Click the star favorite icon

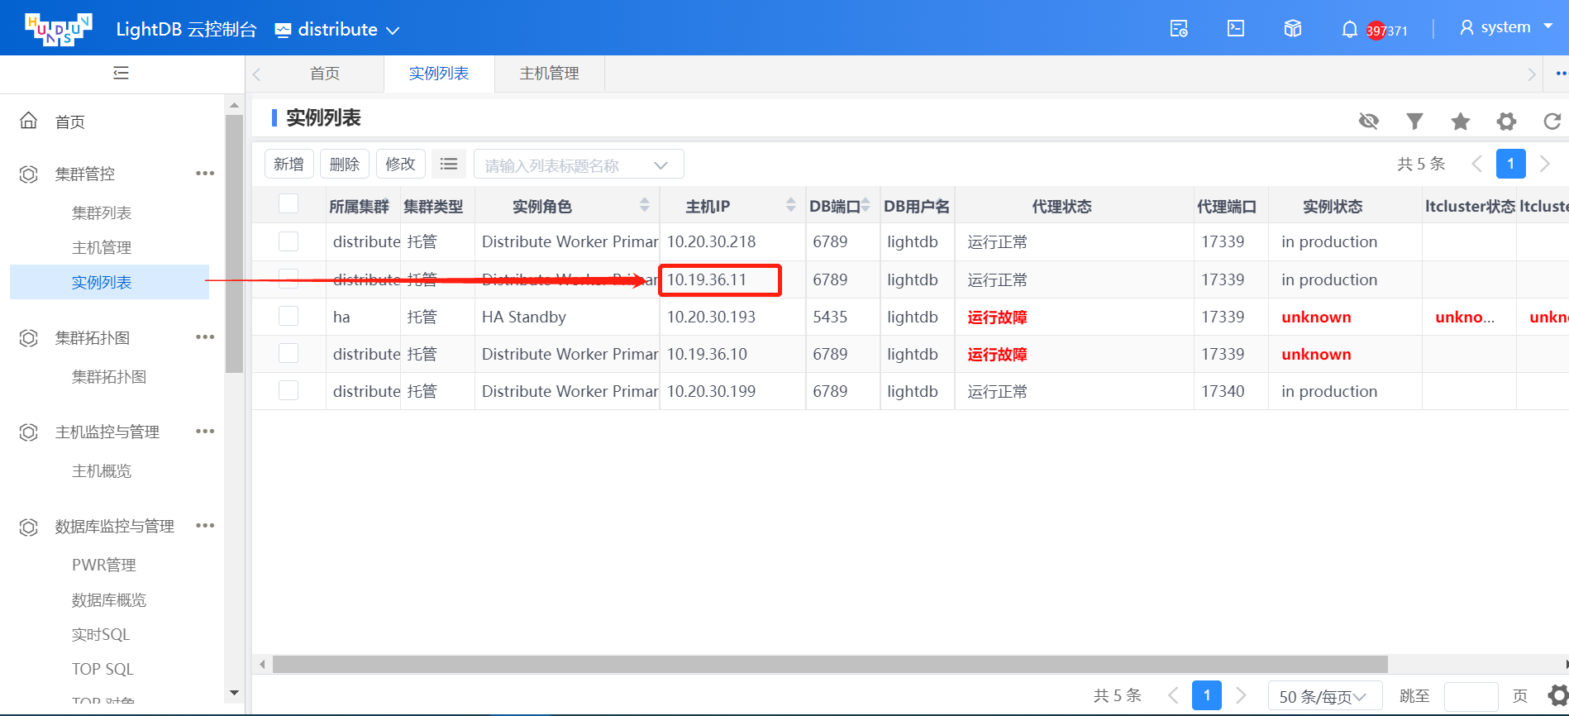click(x=1461, y=122)
